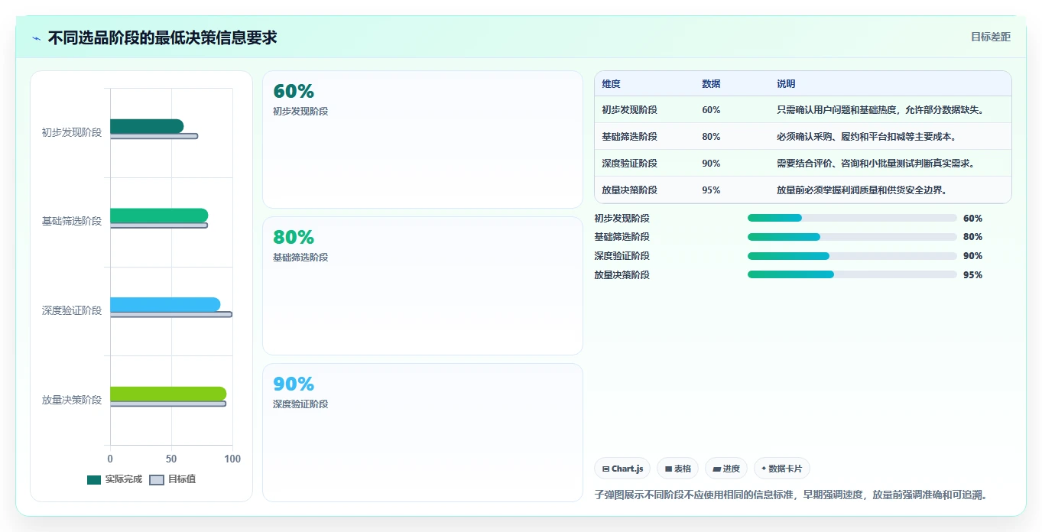The height and width of the screenshot is (532, 1042).
Task: Click the 初步发现阶段 chart axis label
Action: point(72,132)
